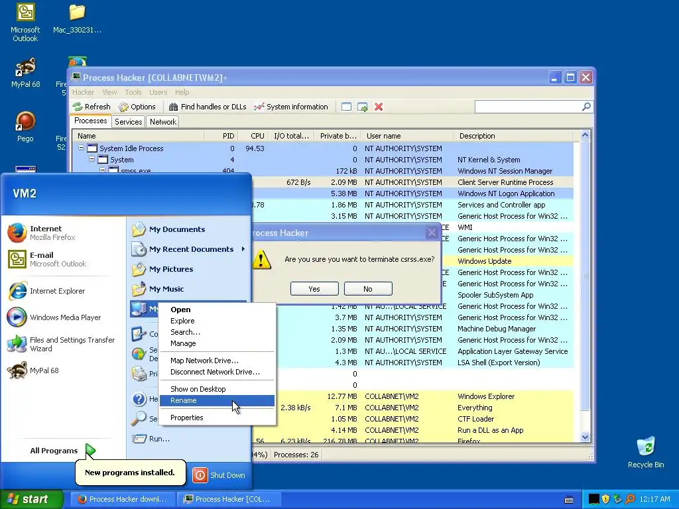Sort by the User name column
Screen dimensions: 679x509
tap(407, 136)
